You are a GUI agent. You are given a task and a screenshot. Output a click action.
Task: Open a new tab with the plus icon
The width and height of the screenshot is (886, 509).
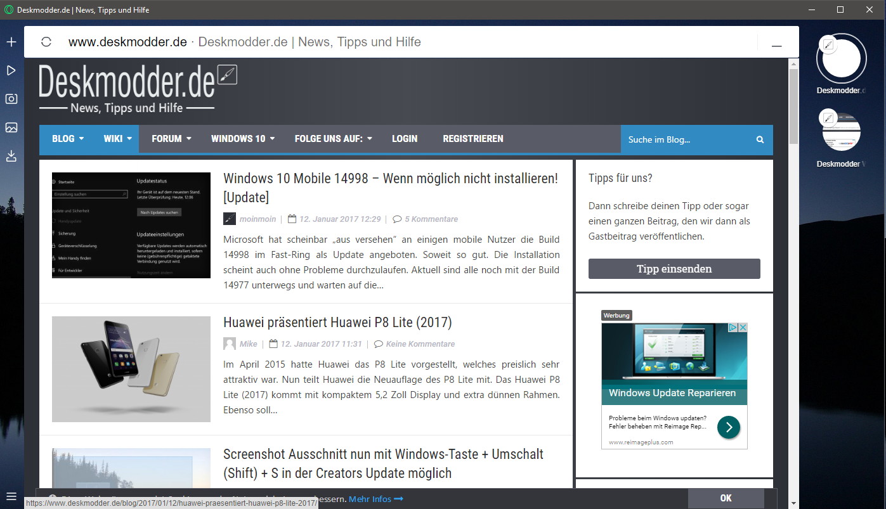[x=11, y=42]
